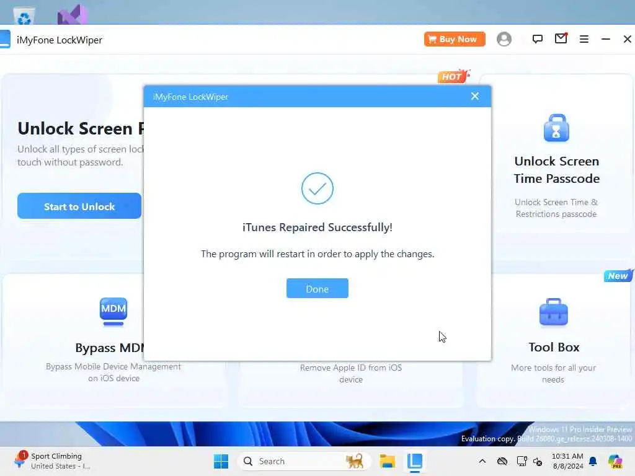Click the cloud sync tray icon
The image size is (635, 476).
tap(502, 461)
